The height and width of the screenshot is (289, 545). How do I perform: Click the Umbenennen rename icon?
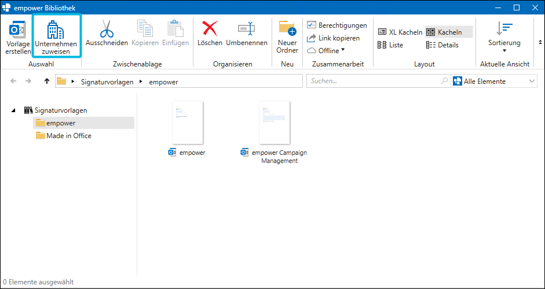[x=246, y=28]
